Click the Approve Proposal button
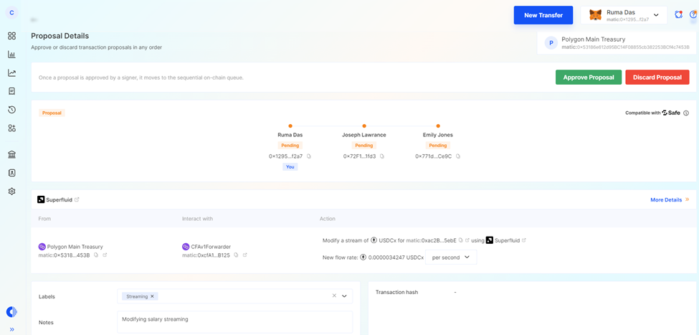Viewport: 699px width, 335px height. pos(588,77)
